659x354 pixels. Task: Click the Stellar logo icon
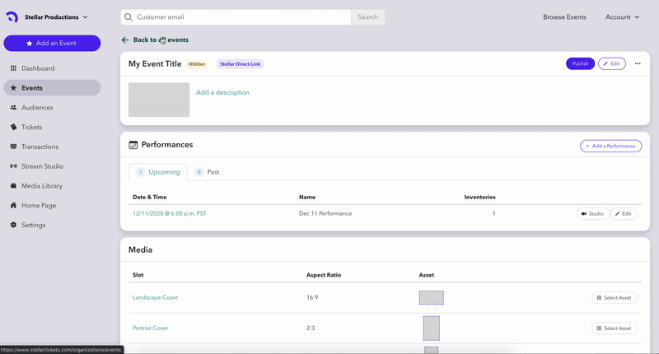coord(12,17)
